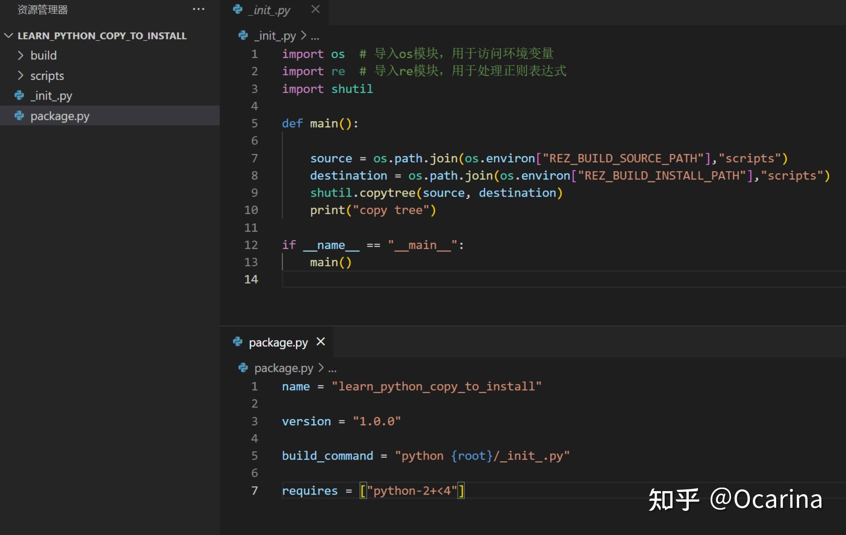Image resolution: width=846 pixels, height=535 pixels.
Task: Close the _init_.py editor tab
Action: click(315, 9)
